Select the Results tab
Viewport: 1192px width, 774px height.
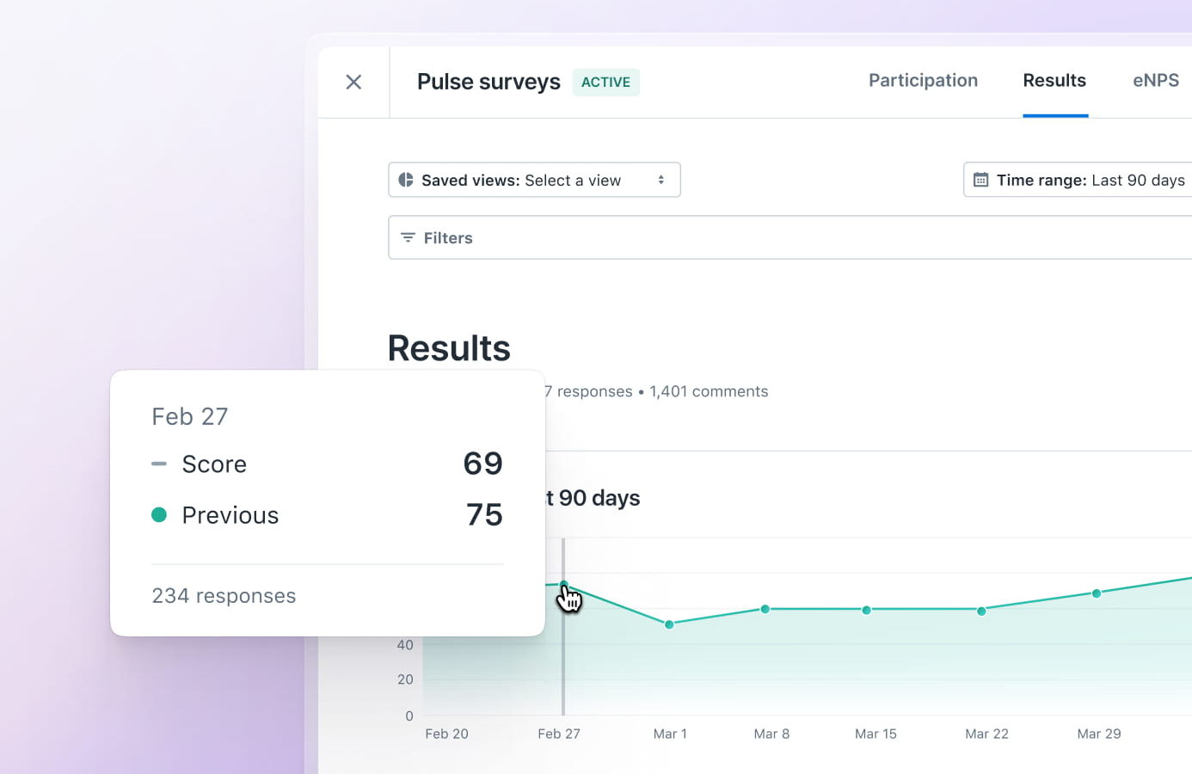(1054, 80)
